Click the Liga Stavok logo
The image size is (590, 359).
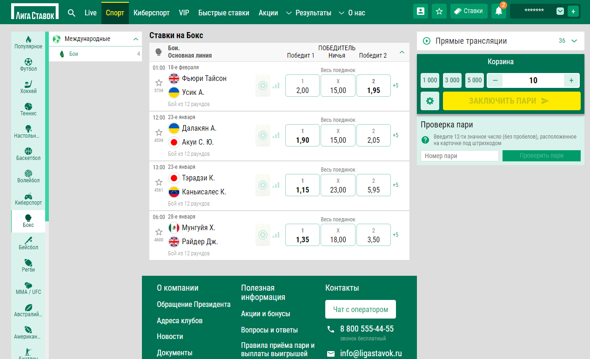(x=35, y=12)
